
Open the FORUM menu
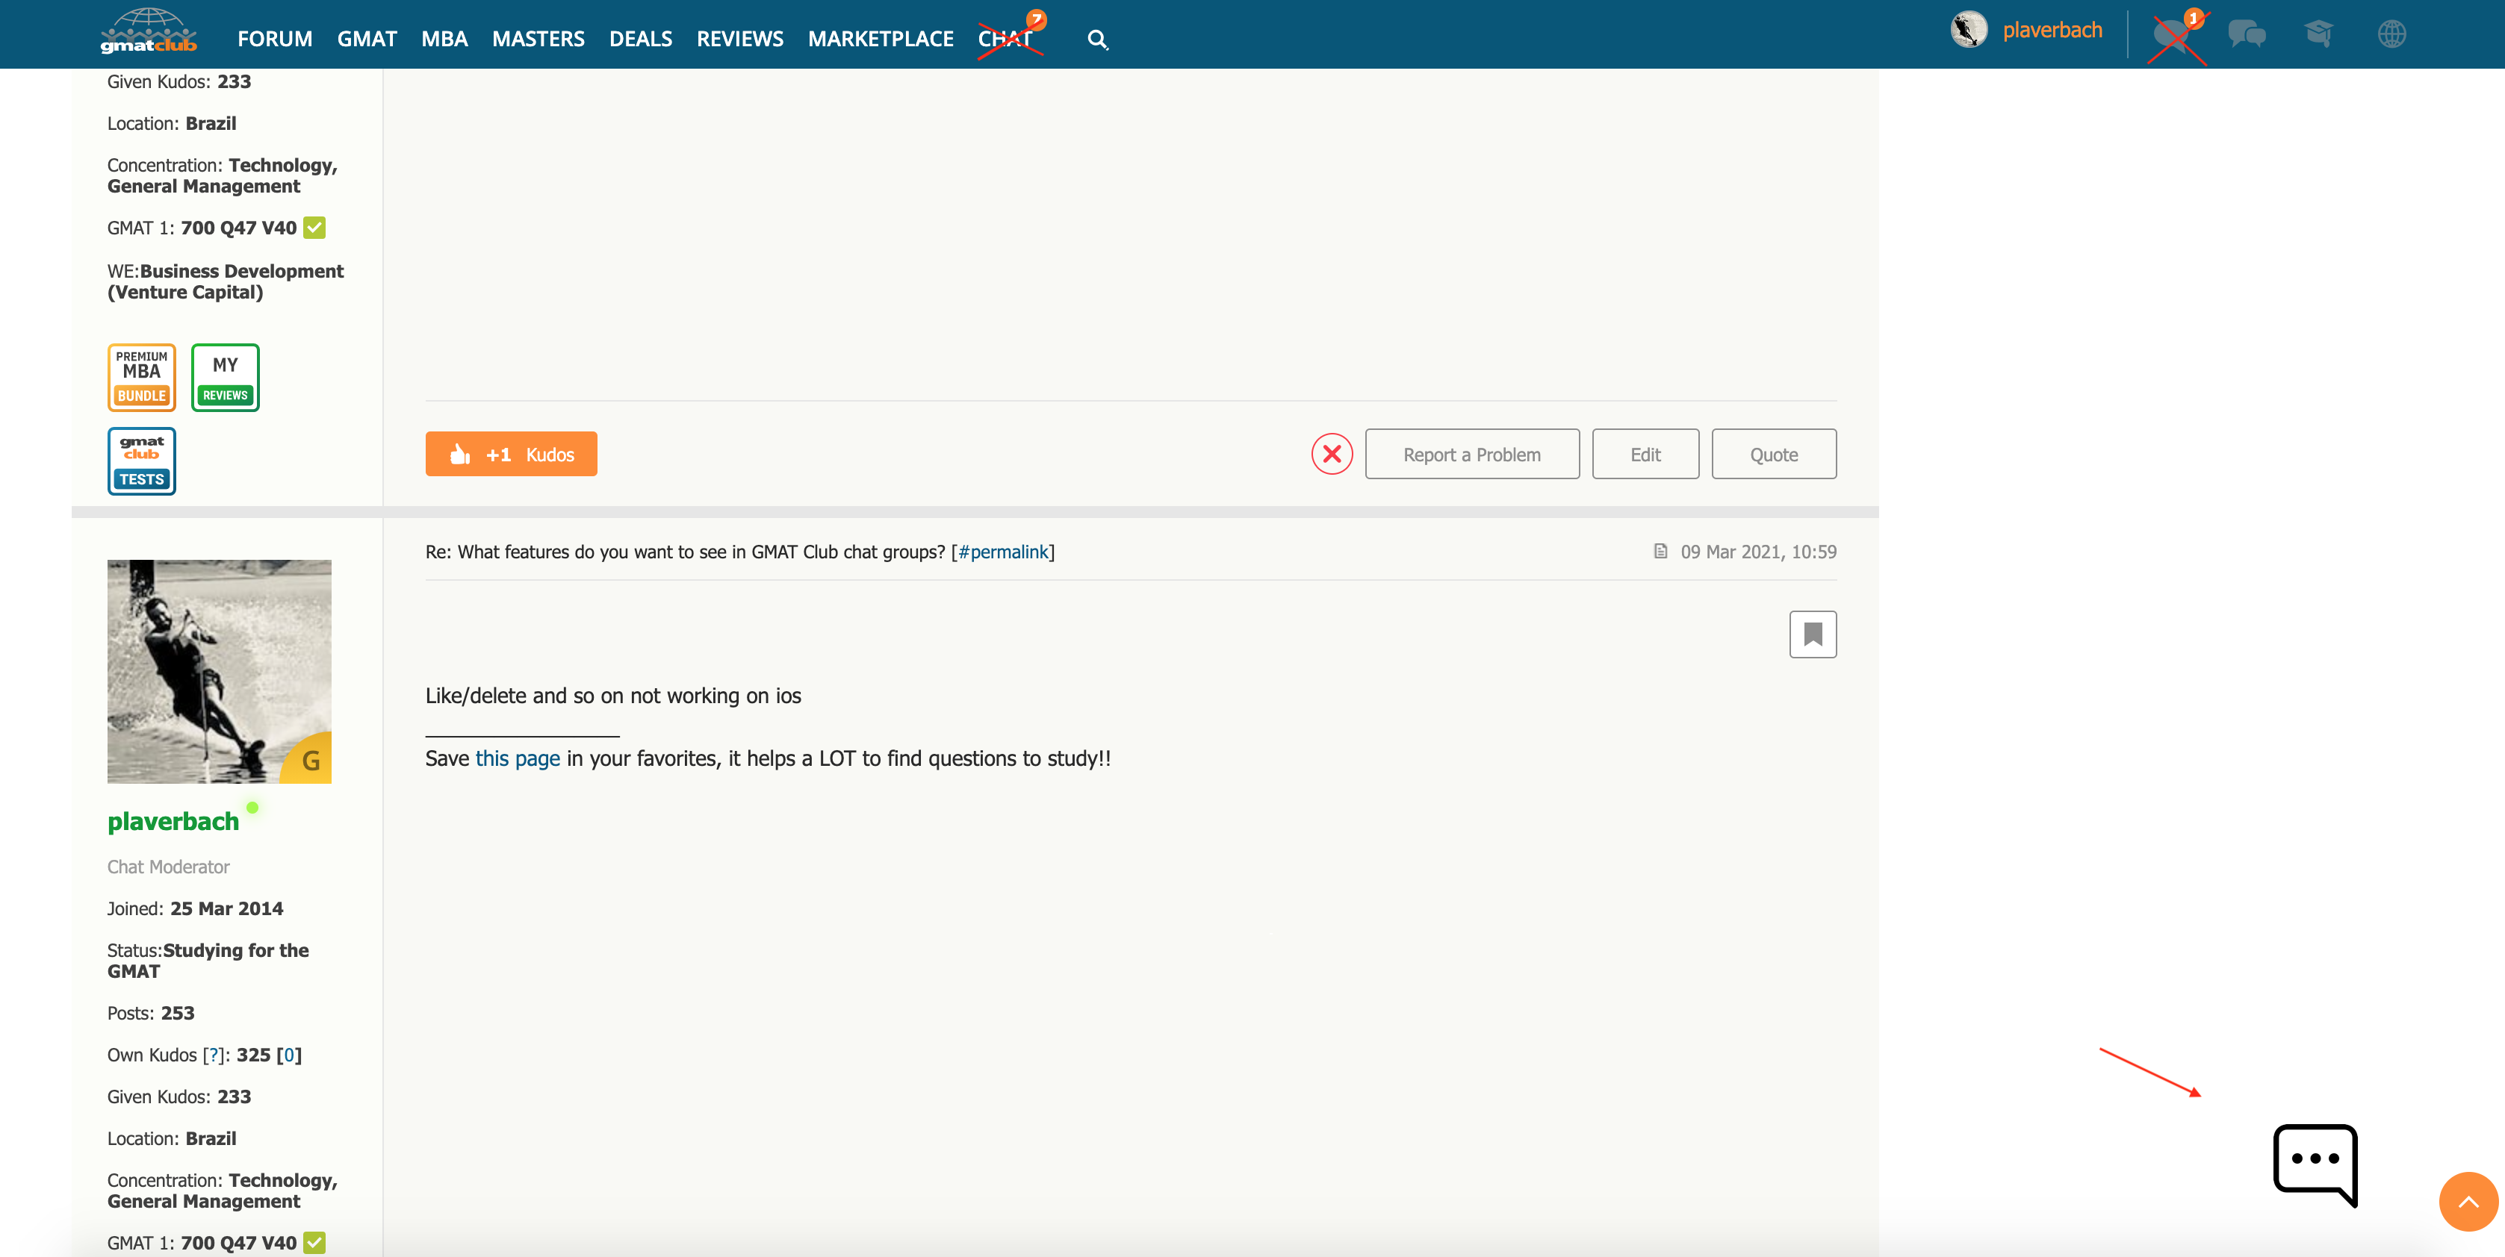coord(275,39)
